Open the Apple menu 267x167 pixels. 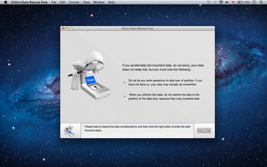(x=6, y=2)
